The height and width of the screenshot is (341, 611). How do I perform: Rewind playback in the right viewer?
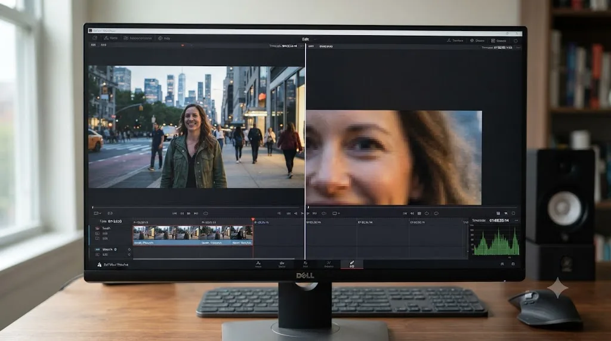point(412,213)
